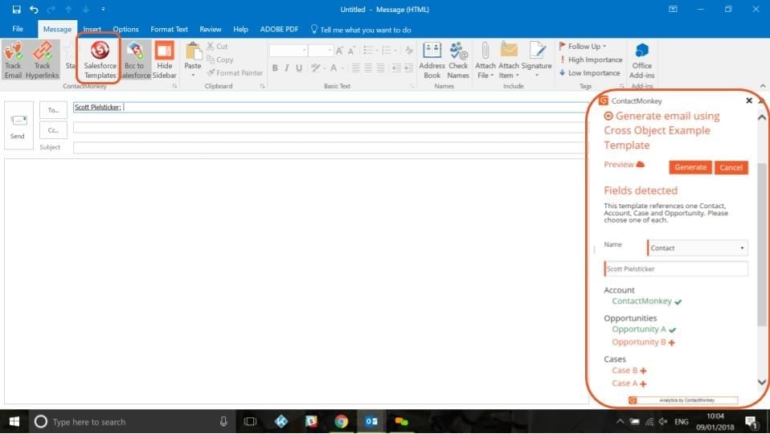Collapse the ribbon chevron
This screenshot has width=770, height=434.
763,86
